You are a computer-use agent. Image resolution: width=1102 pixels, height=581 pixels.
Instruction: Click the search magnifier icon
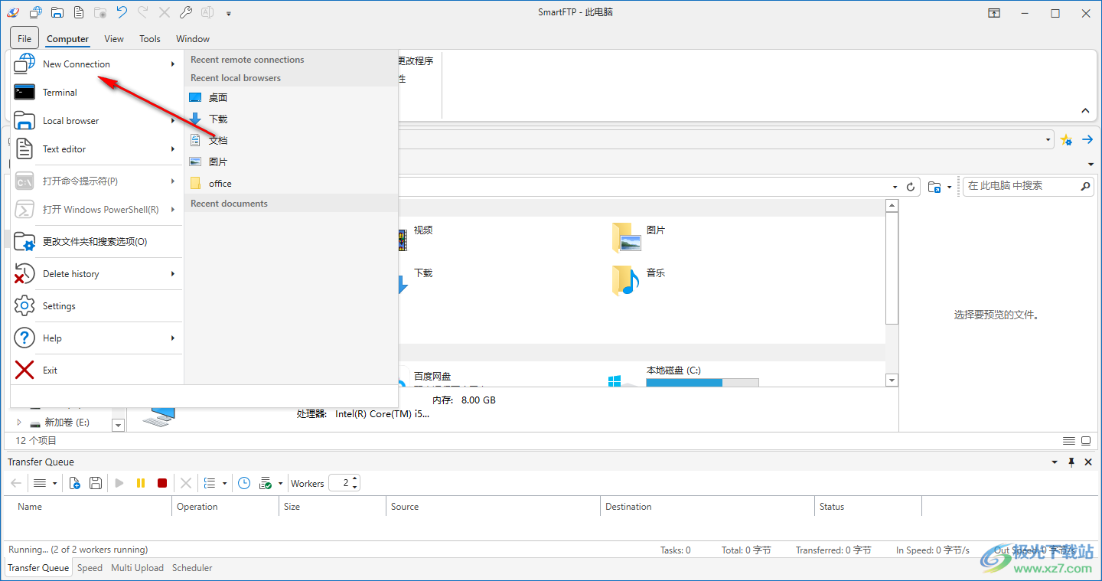[1085, 186]
